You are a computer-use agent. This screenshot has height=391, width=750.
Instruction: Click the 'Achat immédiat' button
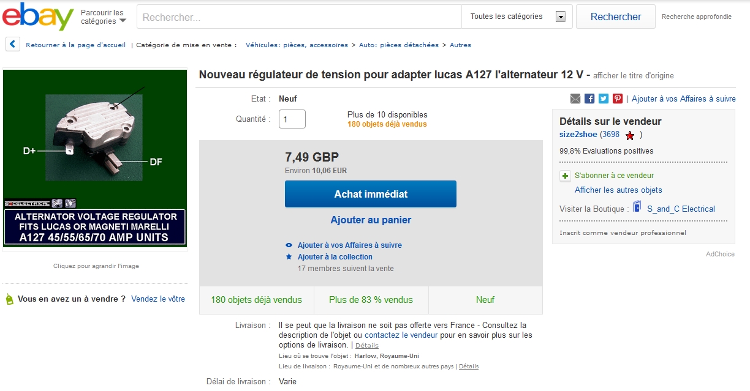point(371,194)
